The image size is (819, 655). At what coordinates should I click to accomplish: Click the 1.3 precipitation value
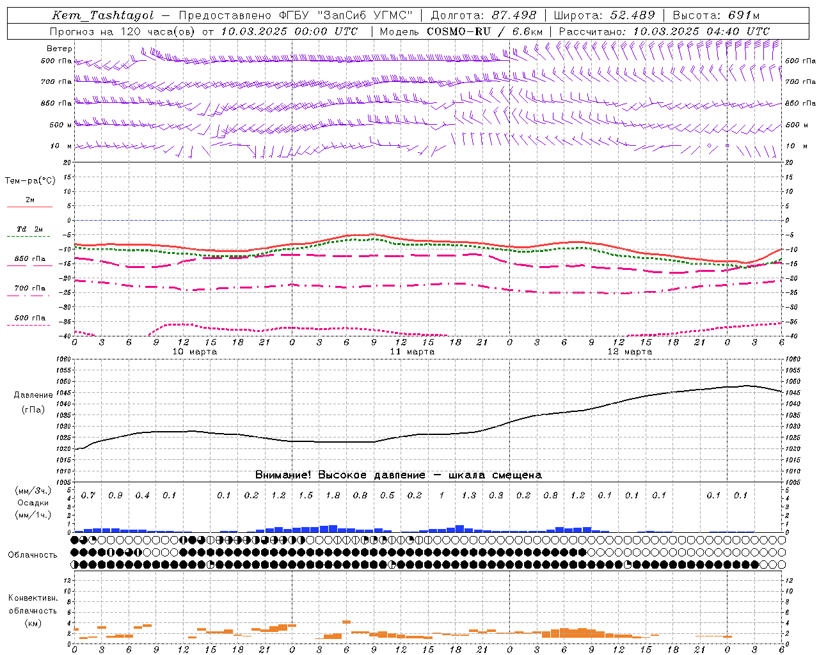click(469, 496)
